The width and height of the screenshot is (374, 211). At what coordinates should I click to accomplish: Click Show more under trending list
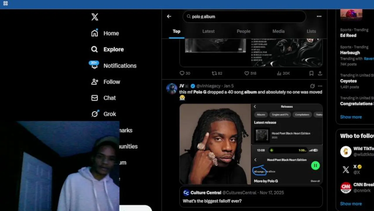point(351,117)
